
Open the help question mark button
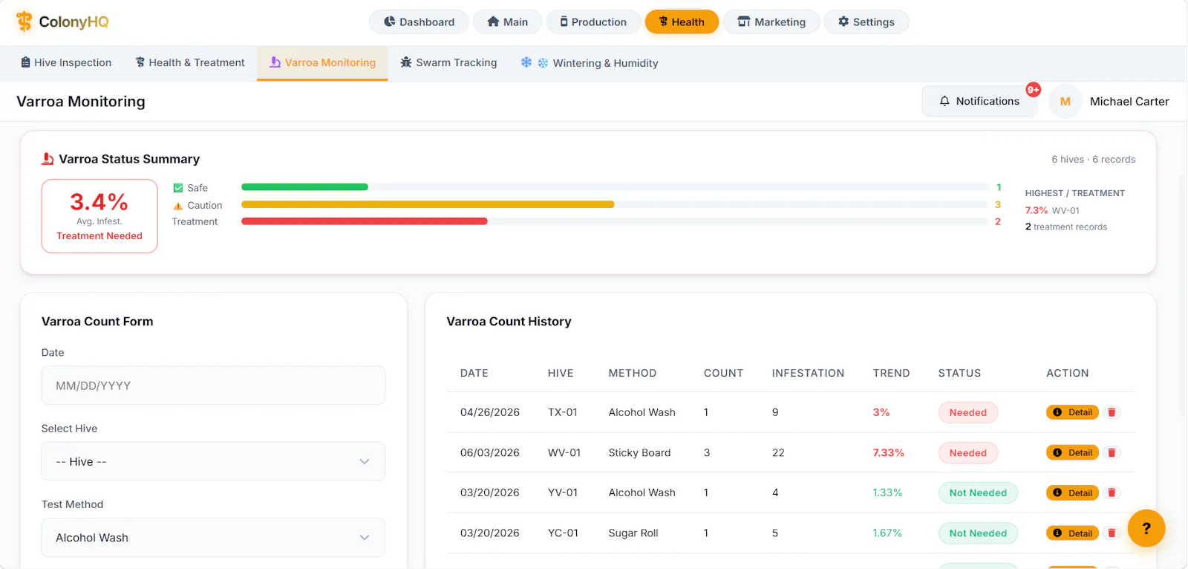point(1146,528)
